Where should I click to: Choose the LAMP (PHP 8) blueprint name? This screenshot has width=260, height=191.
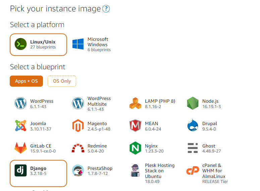point(160,101)
